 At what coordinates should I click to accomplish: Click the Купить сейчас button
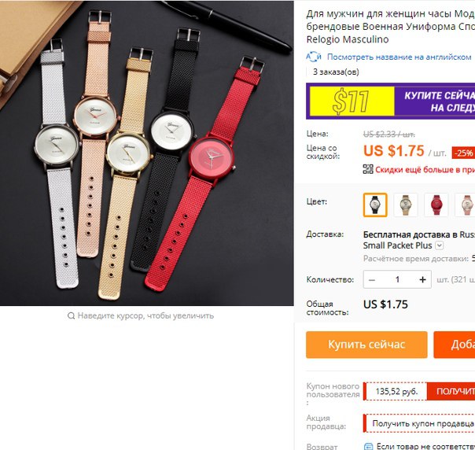366,345
